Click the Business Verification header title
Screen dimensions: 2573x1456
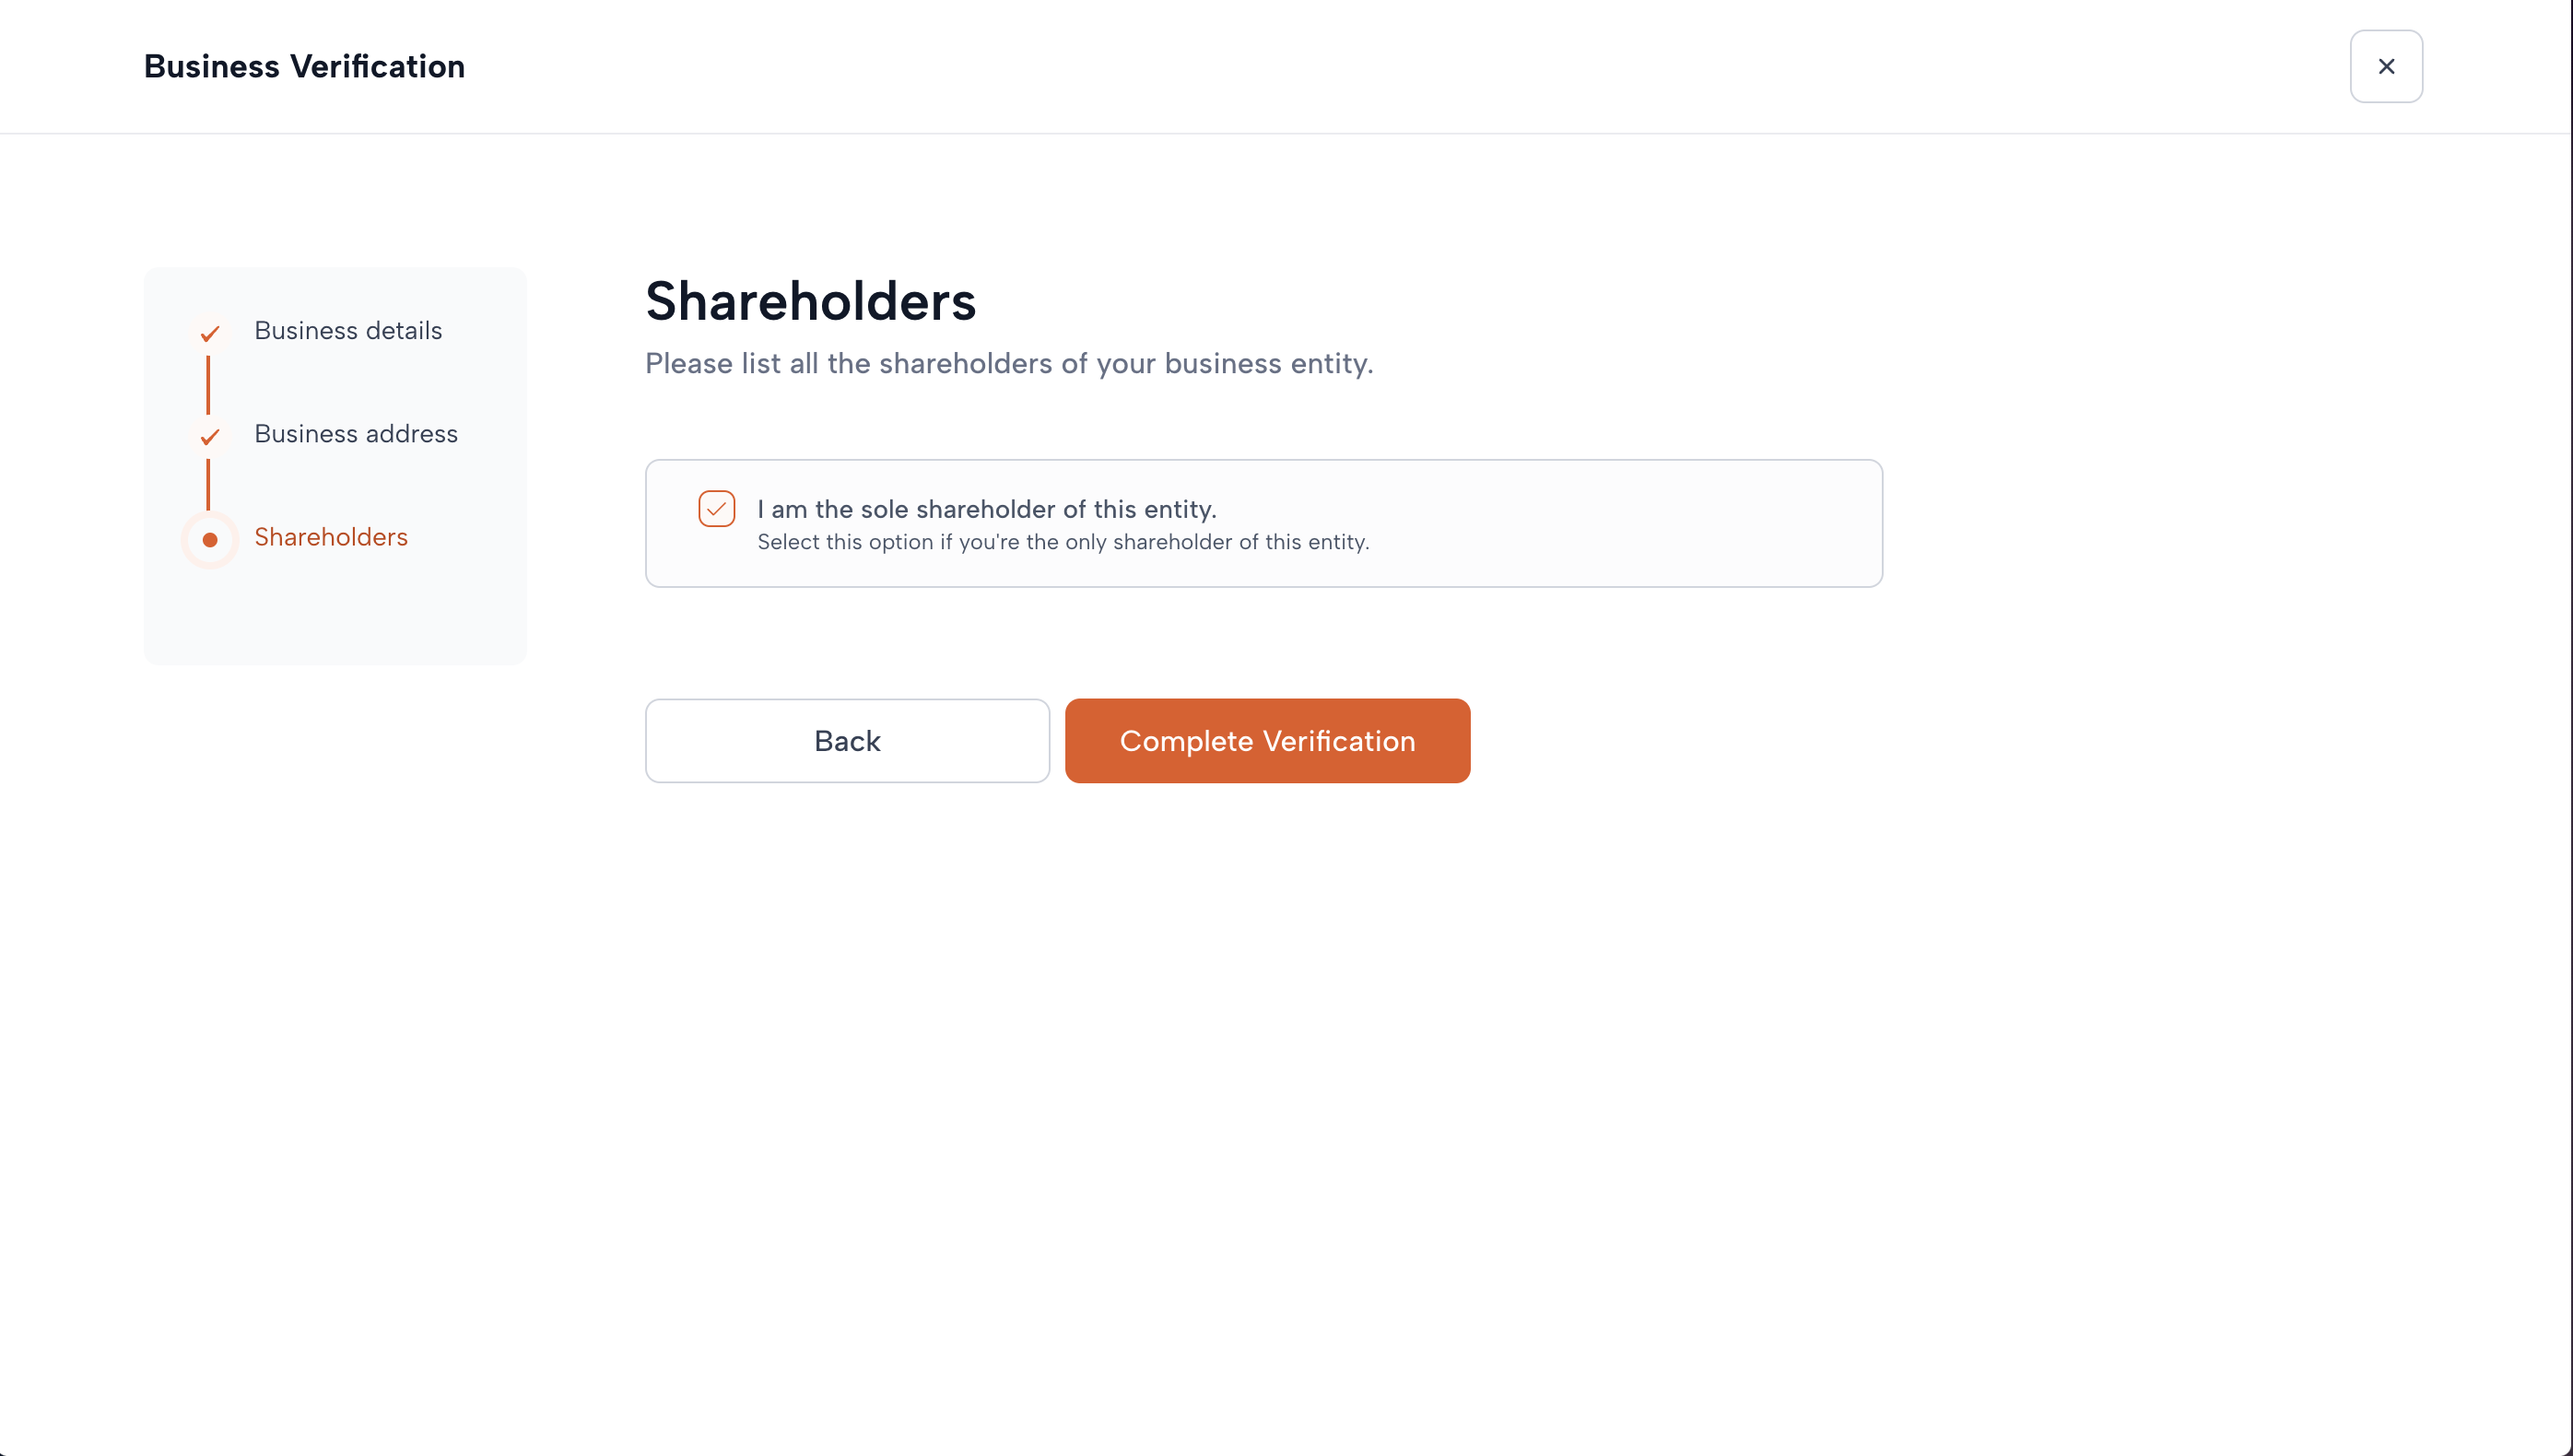point(304,66)
